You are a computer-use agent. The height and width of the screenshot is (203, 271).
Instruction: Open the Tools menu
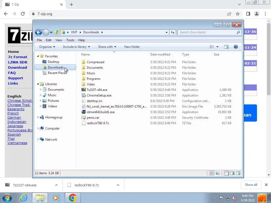pos(70,40)
